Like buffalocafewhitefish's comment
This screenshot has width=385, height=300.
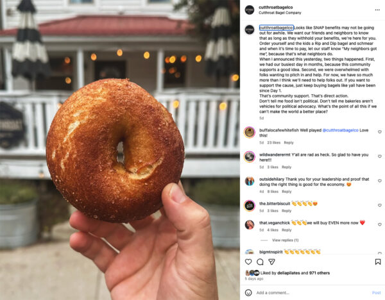click(x=380, y=131)
